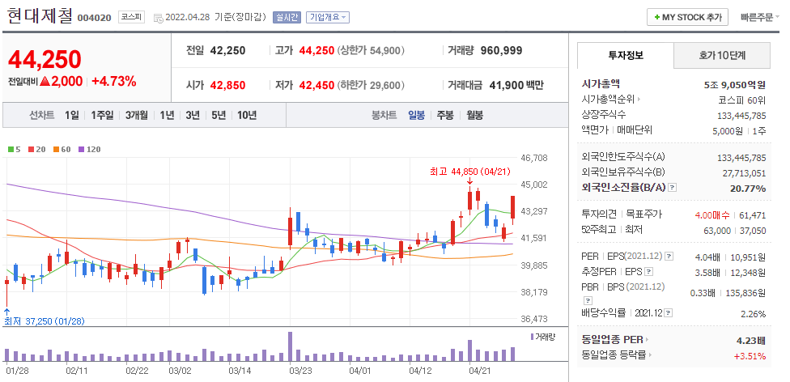790x382 pixels.
Task: Switch to the 투자정보 tab
Action: point(625,55)
